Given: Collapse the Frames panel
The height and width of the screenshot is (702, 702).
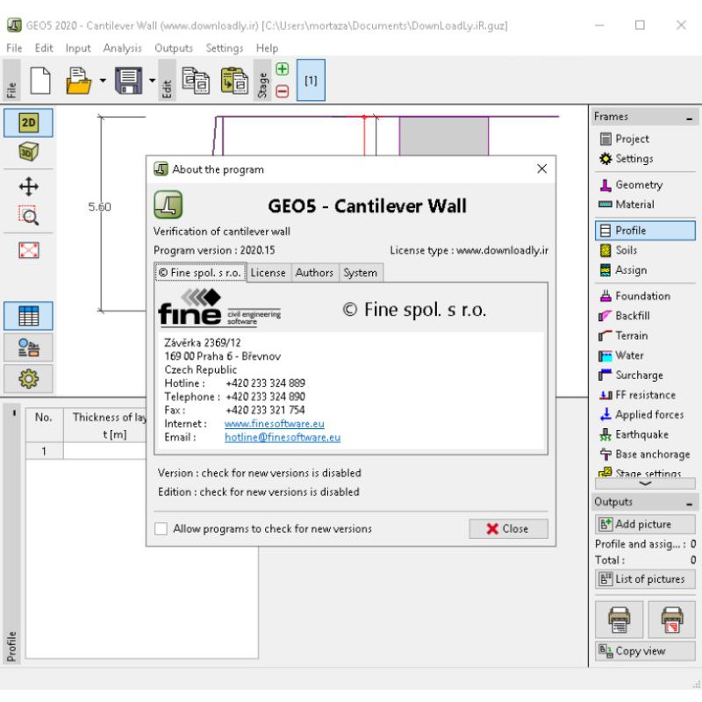Looking at the screenshot, I should point(689,117).
